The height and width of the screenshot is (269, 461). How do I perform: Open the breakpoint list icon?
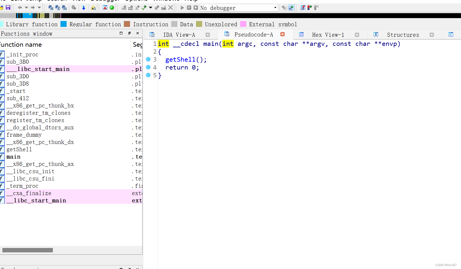click(303, 8)
